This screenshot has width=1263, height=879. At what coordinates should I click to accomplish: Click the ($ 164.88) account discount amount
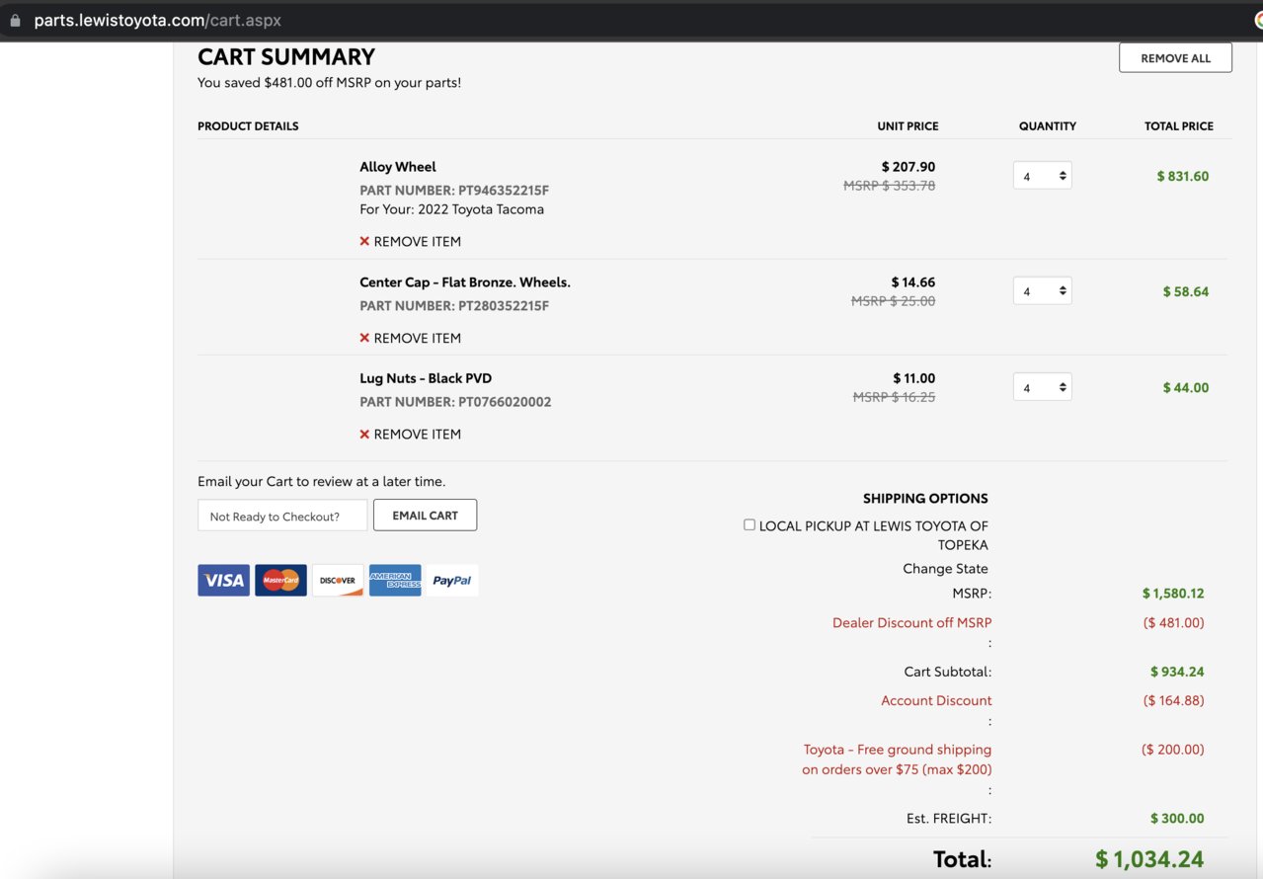(1174, 700)
